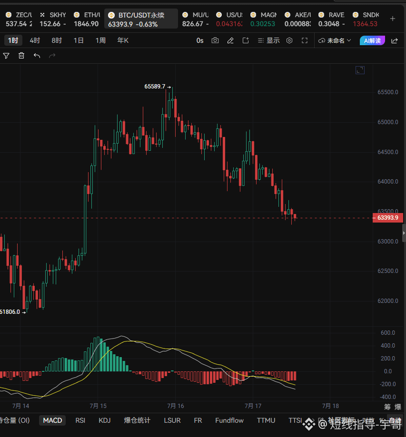This screenshot has width=406, height=437.
Task: Select the MACD indicator tab
Action: click(52, 420)
